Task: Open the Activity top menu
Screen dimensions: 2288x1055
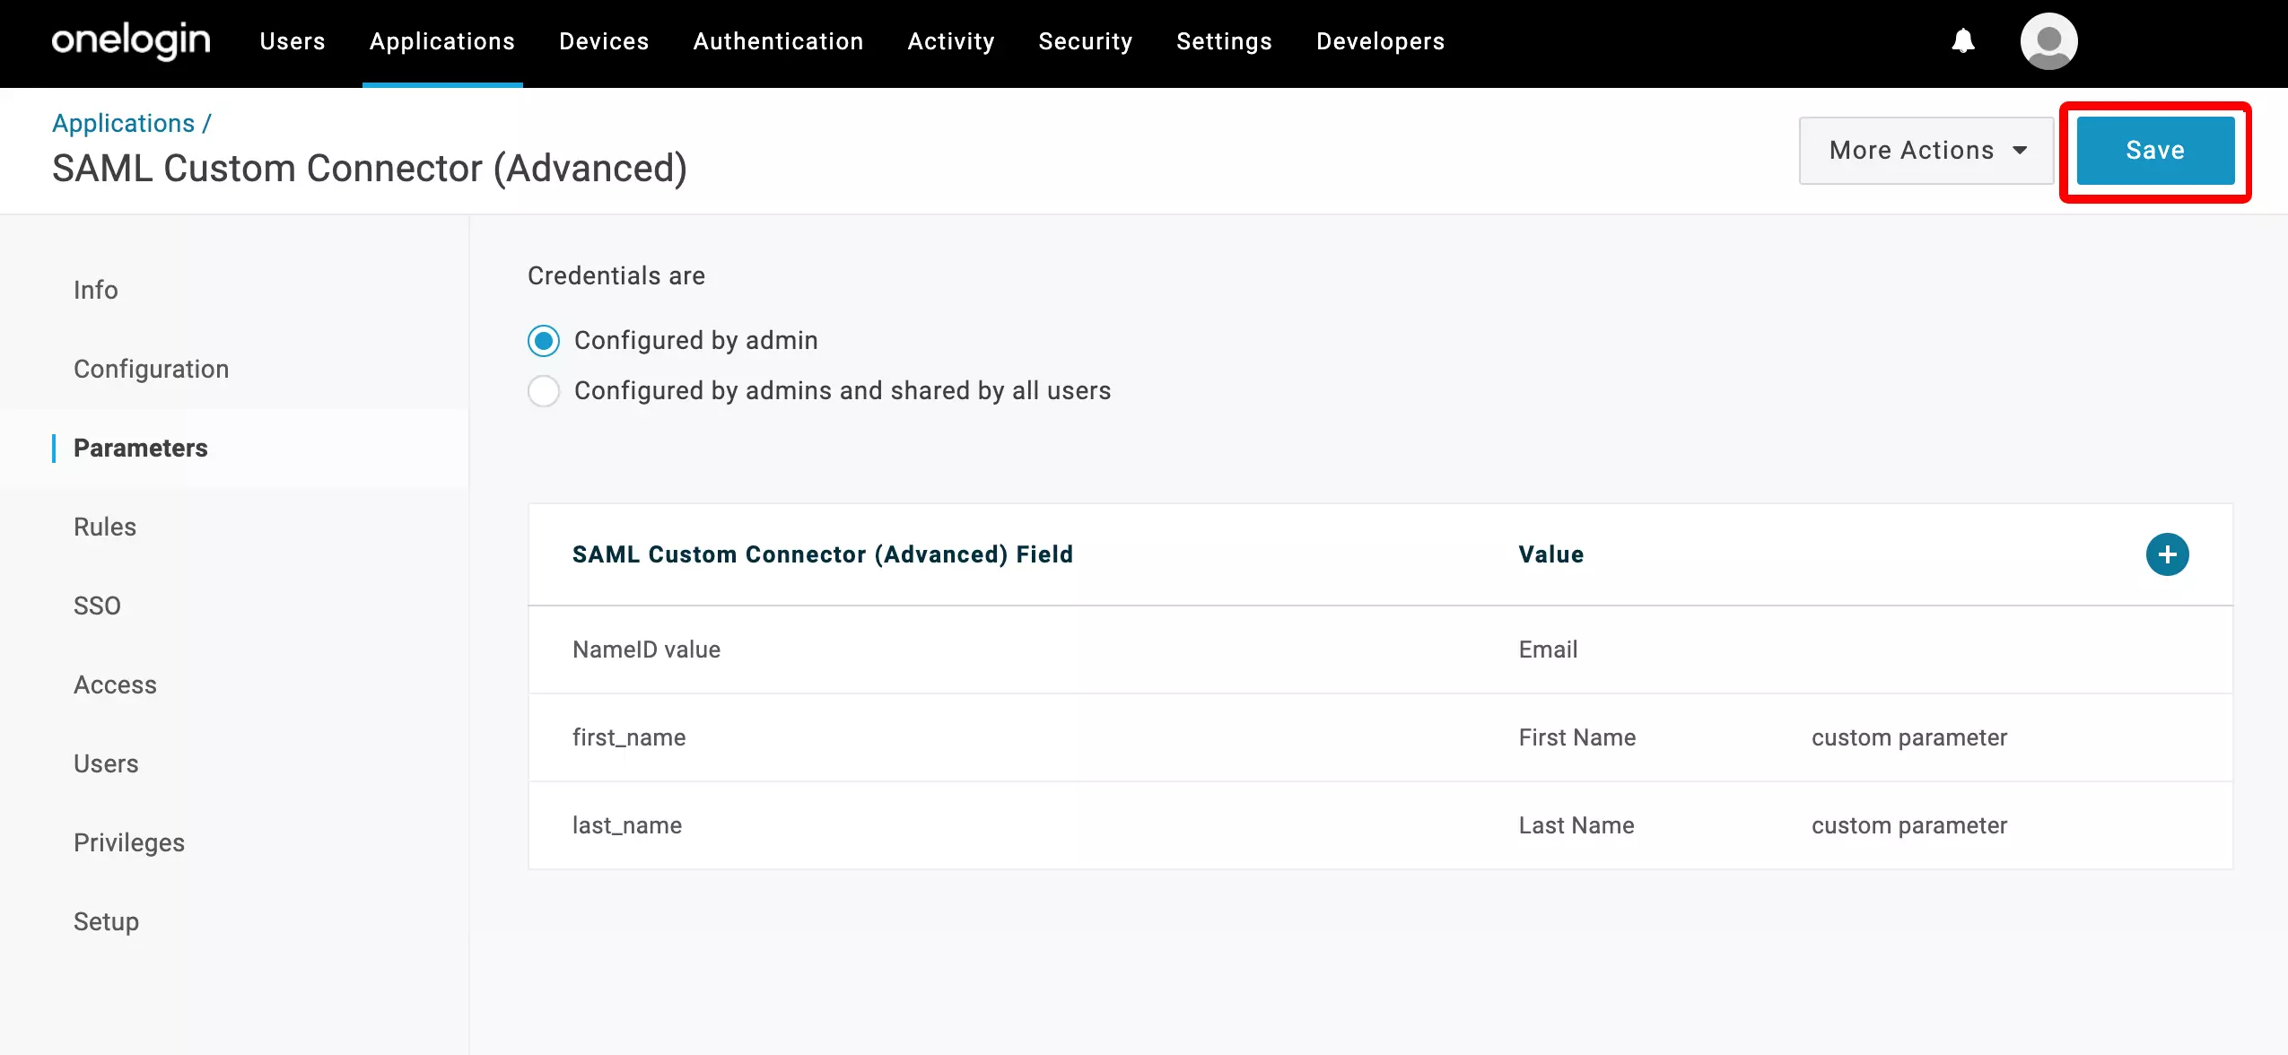Action: (x=951, y=41)
